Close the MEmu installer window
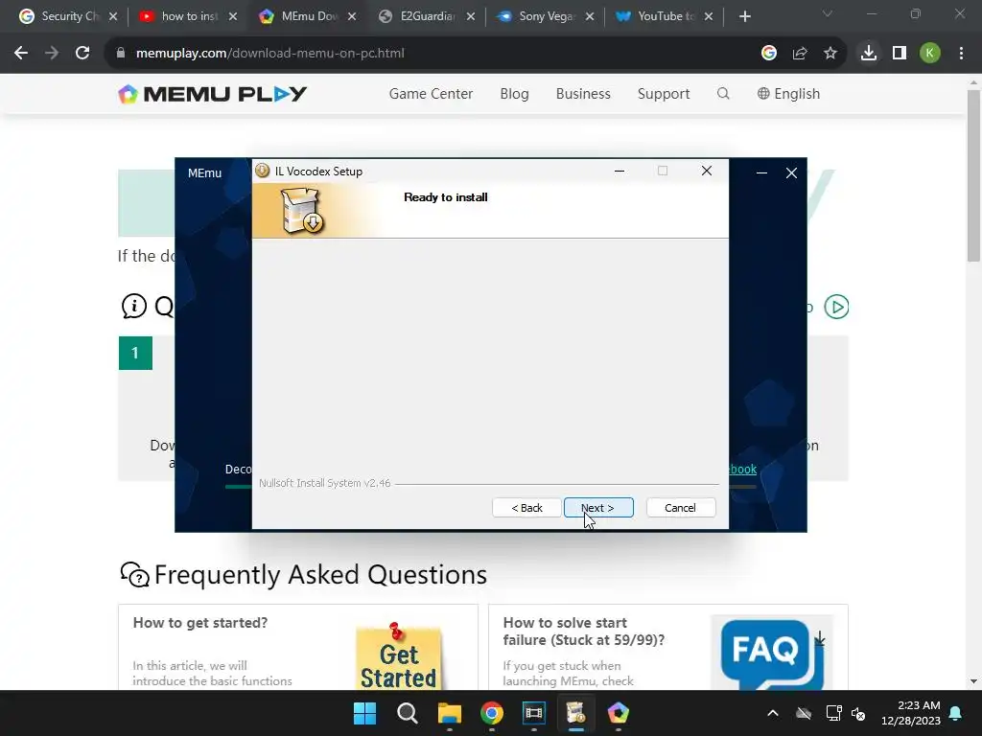 click(791, 172)
